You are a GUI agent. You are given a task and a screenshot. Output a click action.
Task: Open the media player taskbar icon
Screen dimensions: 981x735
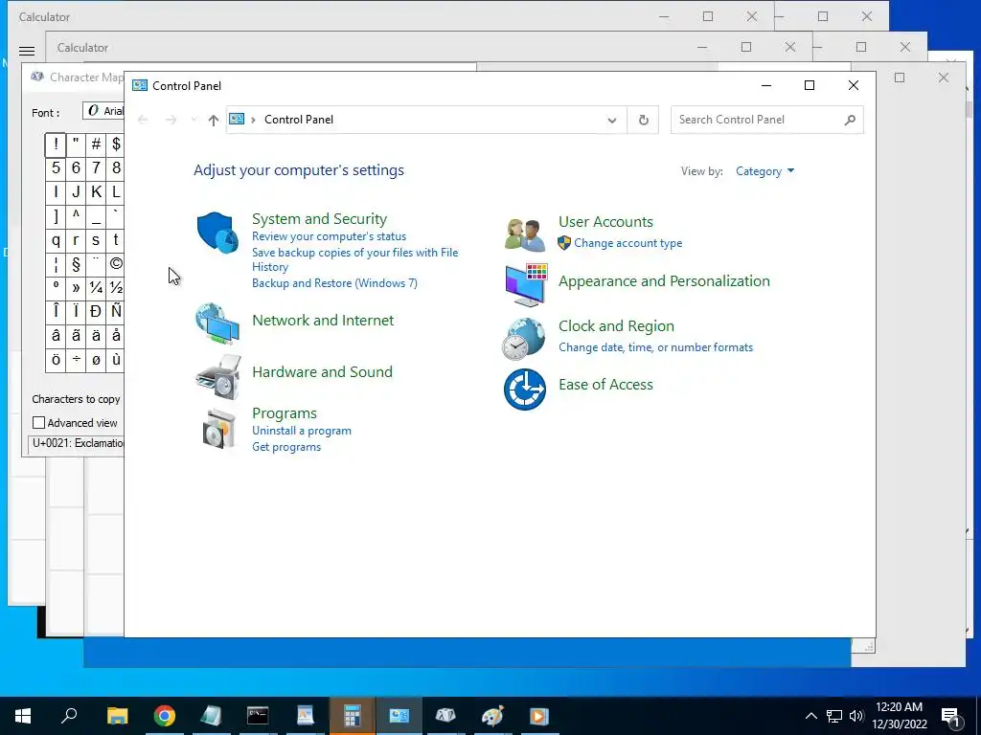point(539,716)
